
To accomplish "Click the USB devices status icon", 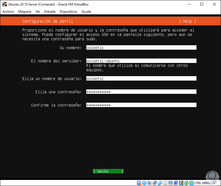I will click(x=160, y=183).
